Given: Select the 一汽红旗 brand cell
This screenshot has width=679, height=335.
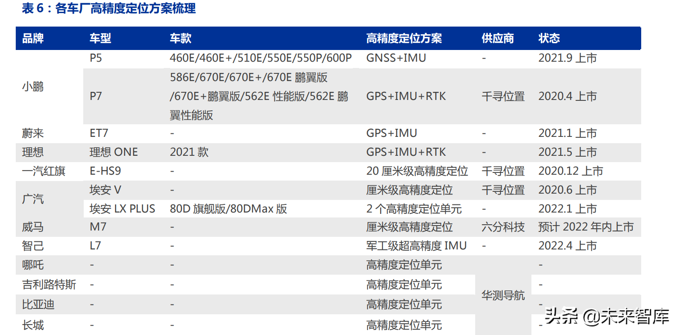Looking at the screenshot, I should coord(44,171).
